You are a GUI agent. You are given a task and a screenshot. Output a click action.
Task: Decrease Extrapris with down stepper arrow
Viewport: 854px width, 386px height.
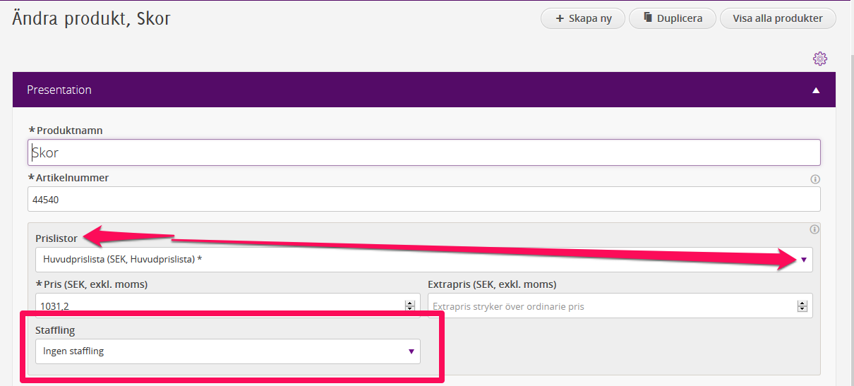802,308
